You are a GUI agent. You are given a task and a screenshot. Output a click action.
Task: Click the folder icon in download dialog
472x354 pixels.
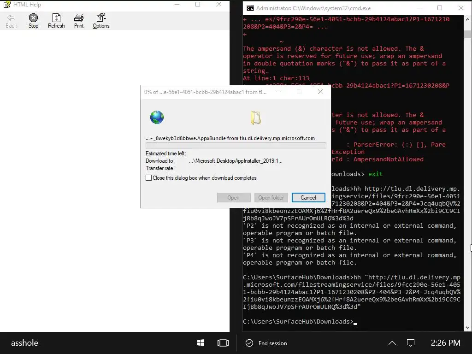tap(255, 118)
